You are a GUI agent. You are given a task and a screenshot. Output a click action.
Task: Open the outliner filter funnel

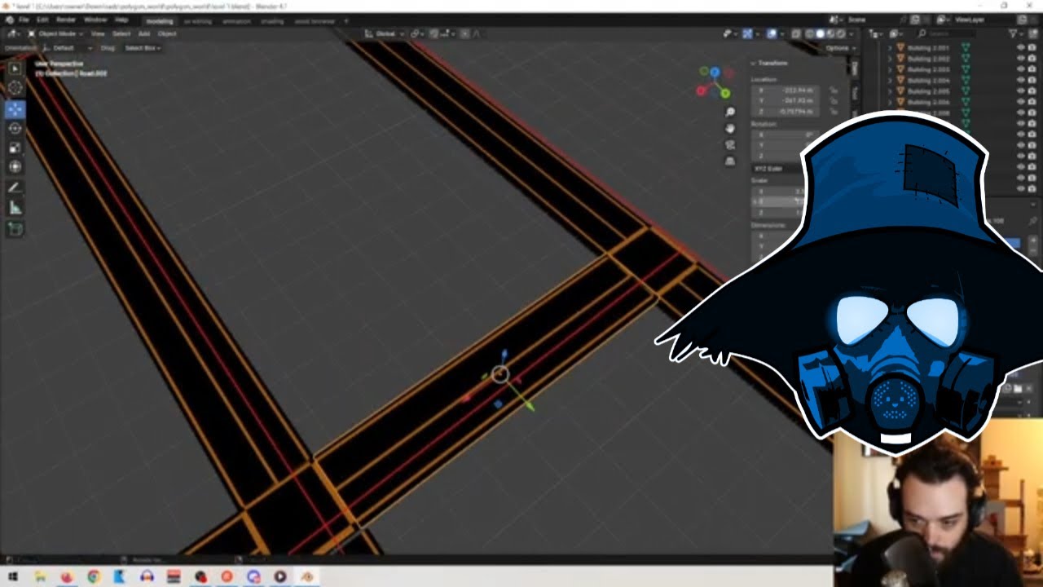click(x=1013, y=33)
